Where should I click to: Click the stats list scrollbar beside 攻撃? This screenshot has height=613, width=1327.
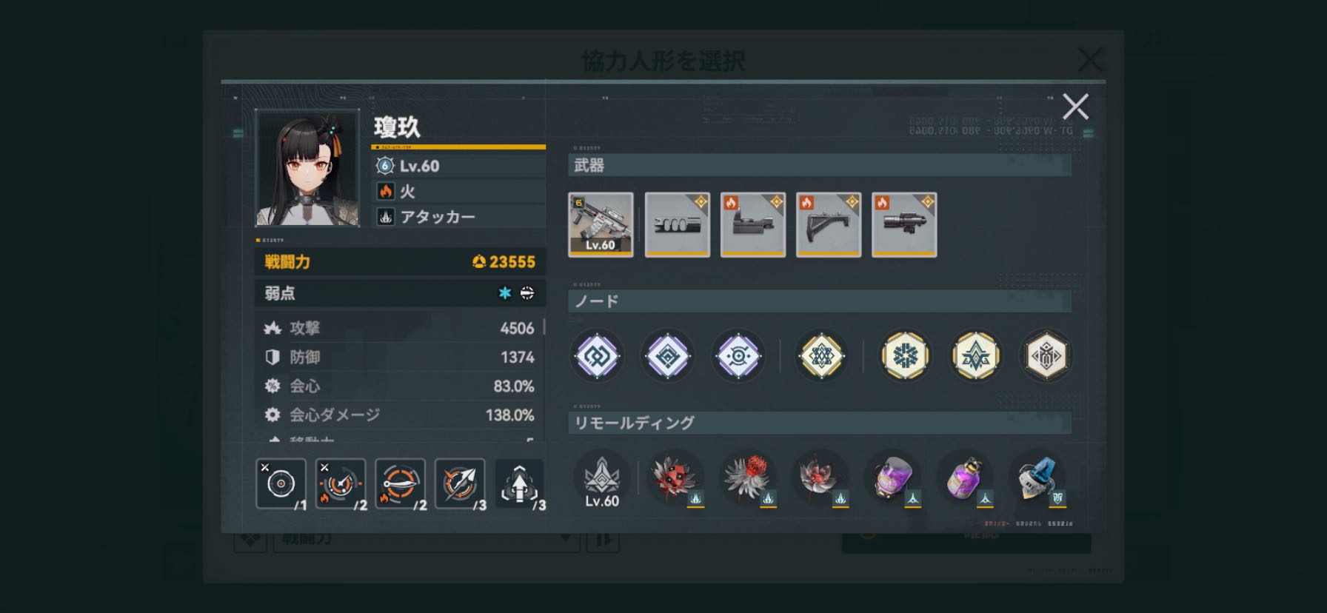click(x=544, y=326)
